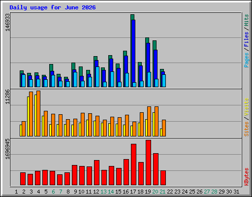The width and height of the screenshot is (252, 197).
Task: Click day label 12 on the axis
Action: pyautogui.click(x=96, y=192)
